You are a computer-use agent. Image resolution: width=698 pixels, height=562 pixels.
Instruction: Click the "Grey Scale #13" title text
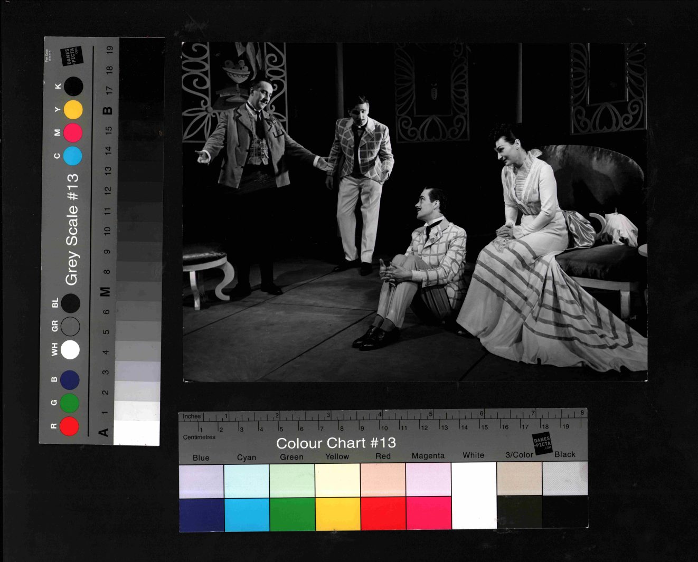pyautogui.click(x=72, y=230)
